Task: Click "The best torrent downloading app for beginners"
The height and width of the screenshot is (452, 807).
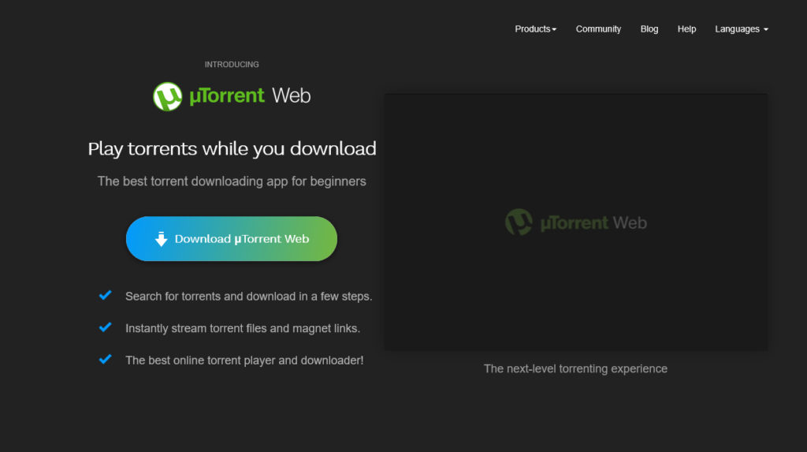Action: (x=232, y=181)
